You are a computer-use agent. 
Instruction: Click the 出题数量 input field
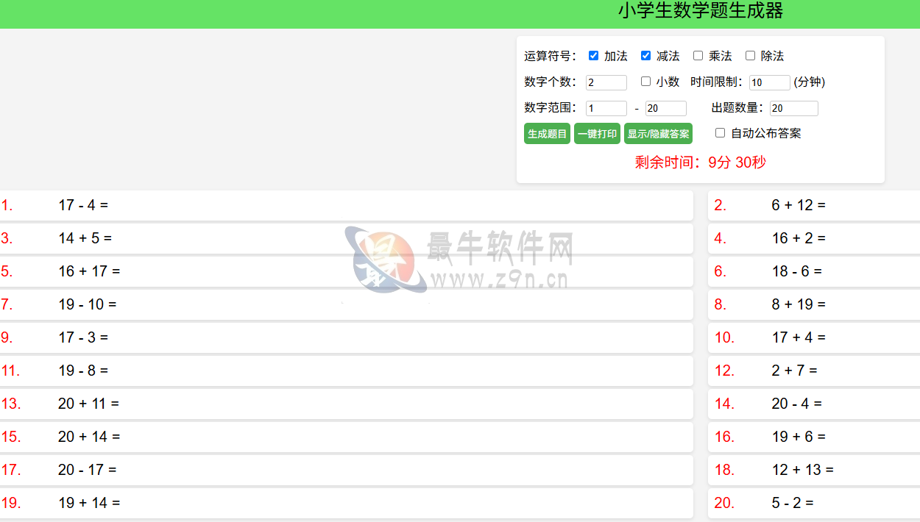click(x=793, y=108)
